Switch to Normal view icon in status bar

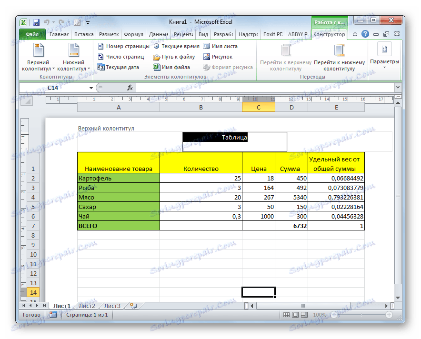point(286,315)
